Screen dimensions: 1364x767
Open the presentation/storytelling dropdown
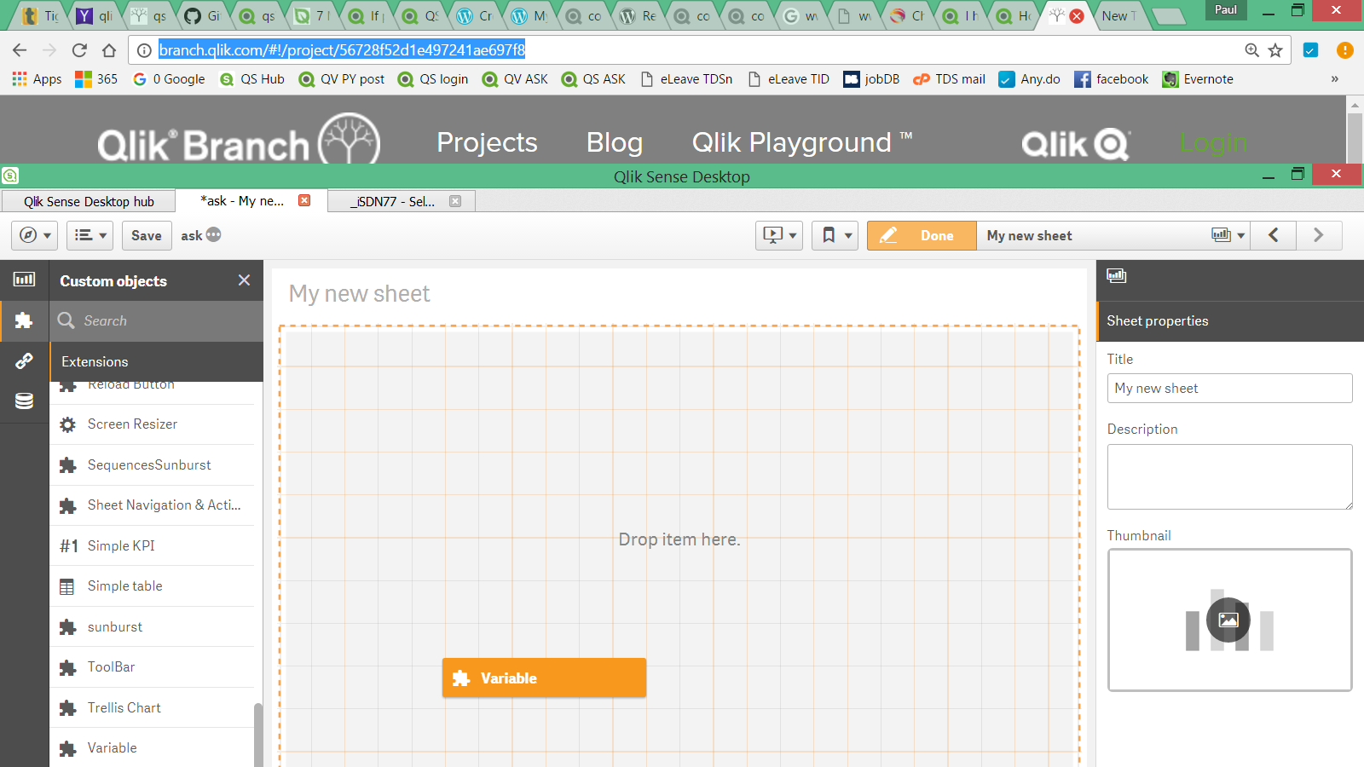779,235
